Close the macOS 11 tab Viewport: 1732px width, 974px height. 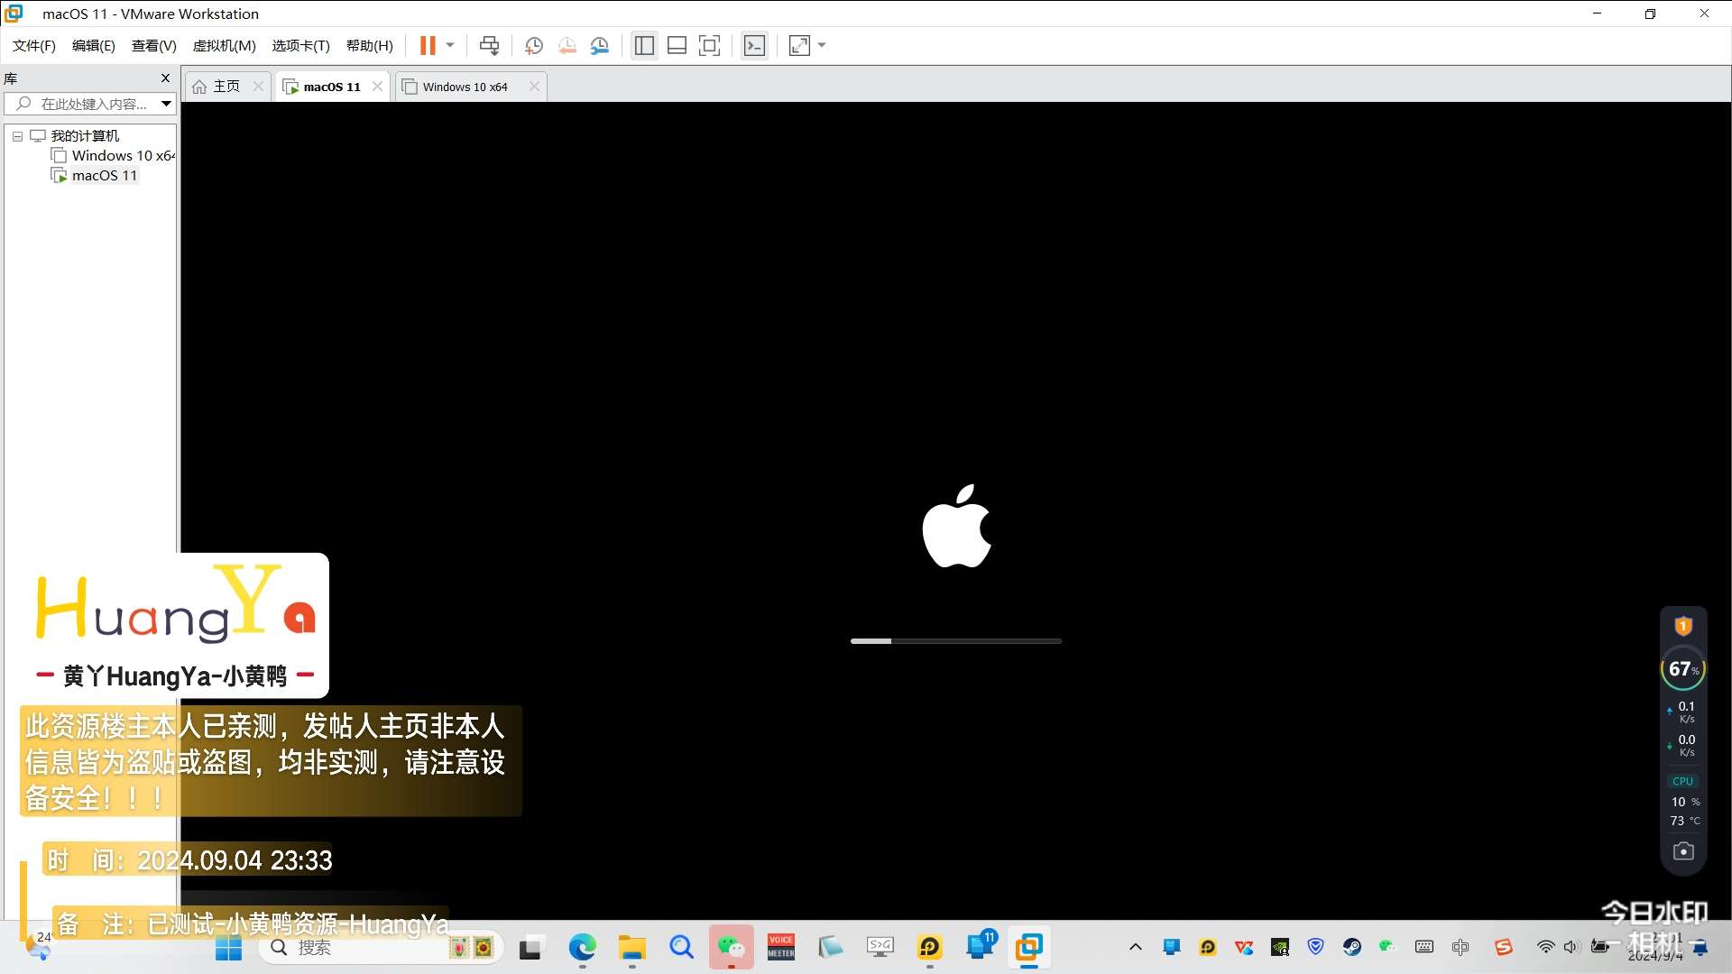pyautogui.click(x=377, y=87)
